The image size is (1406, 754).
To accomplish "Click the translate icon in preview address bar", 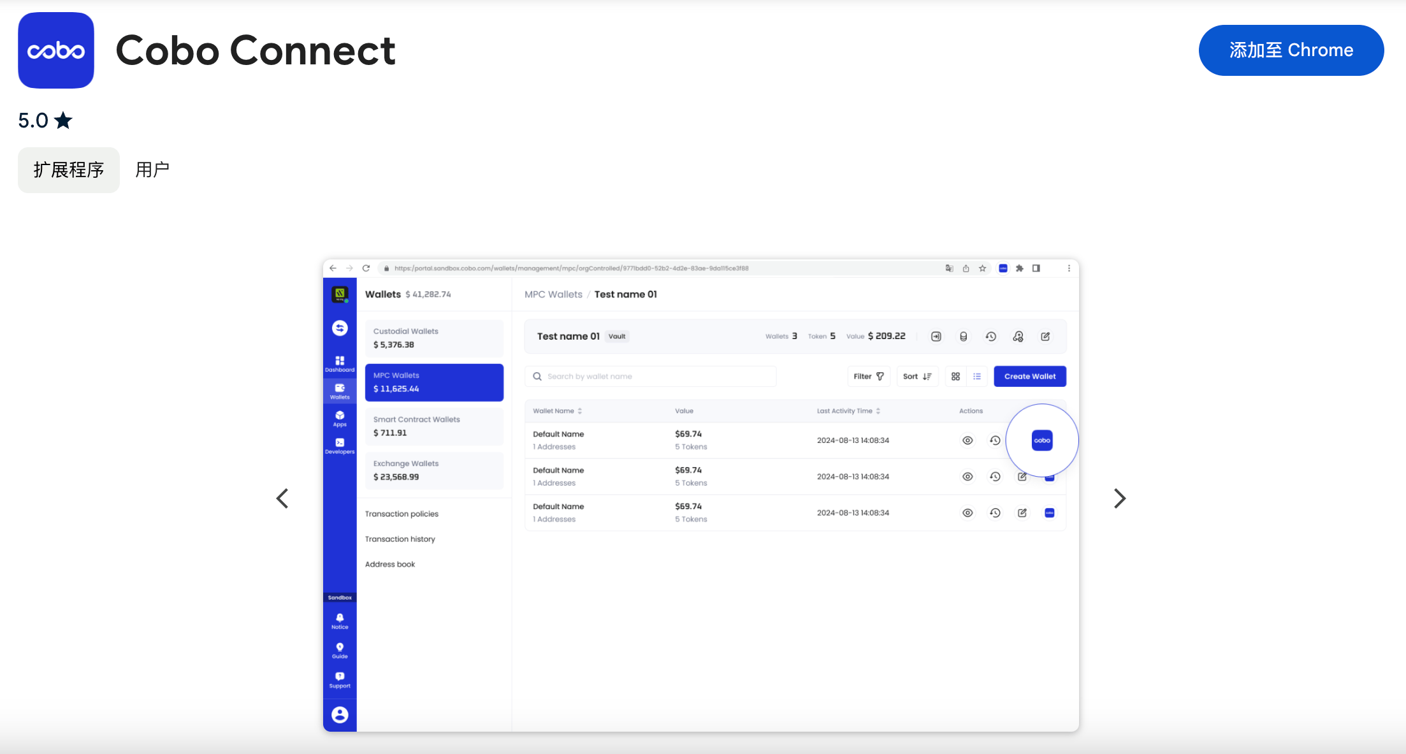I will 949,268.
